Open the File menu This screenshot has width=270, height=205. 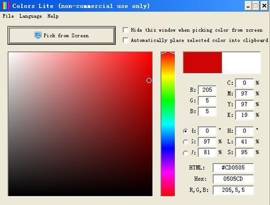pos(8,16)
